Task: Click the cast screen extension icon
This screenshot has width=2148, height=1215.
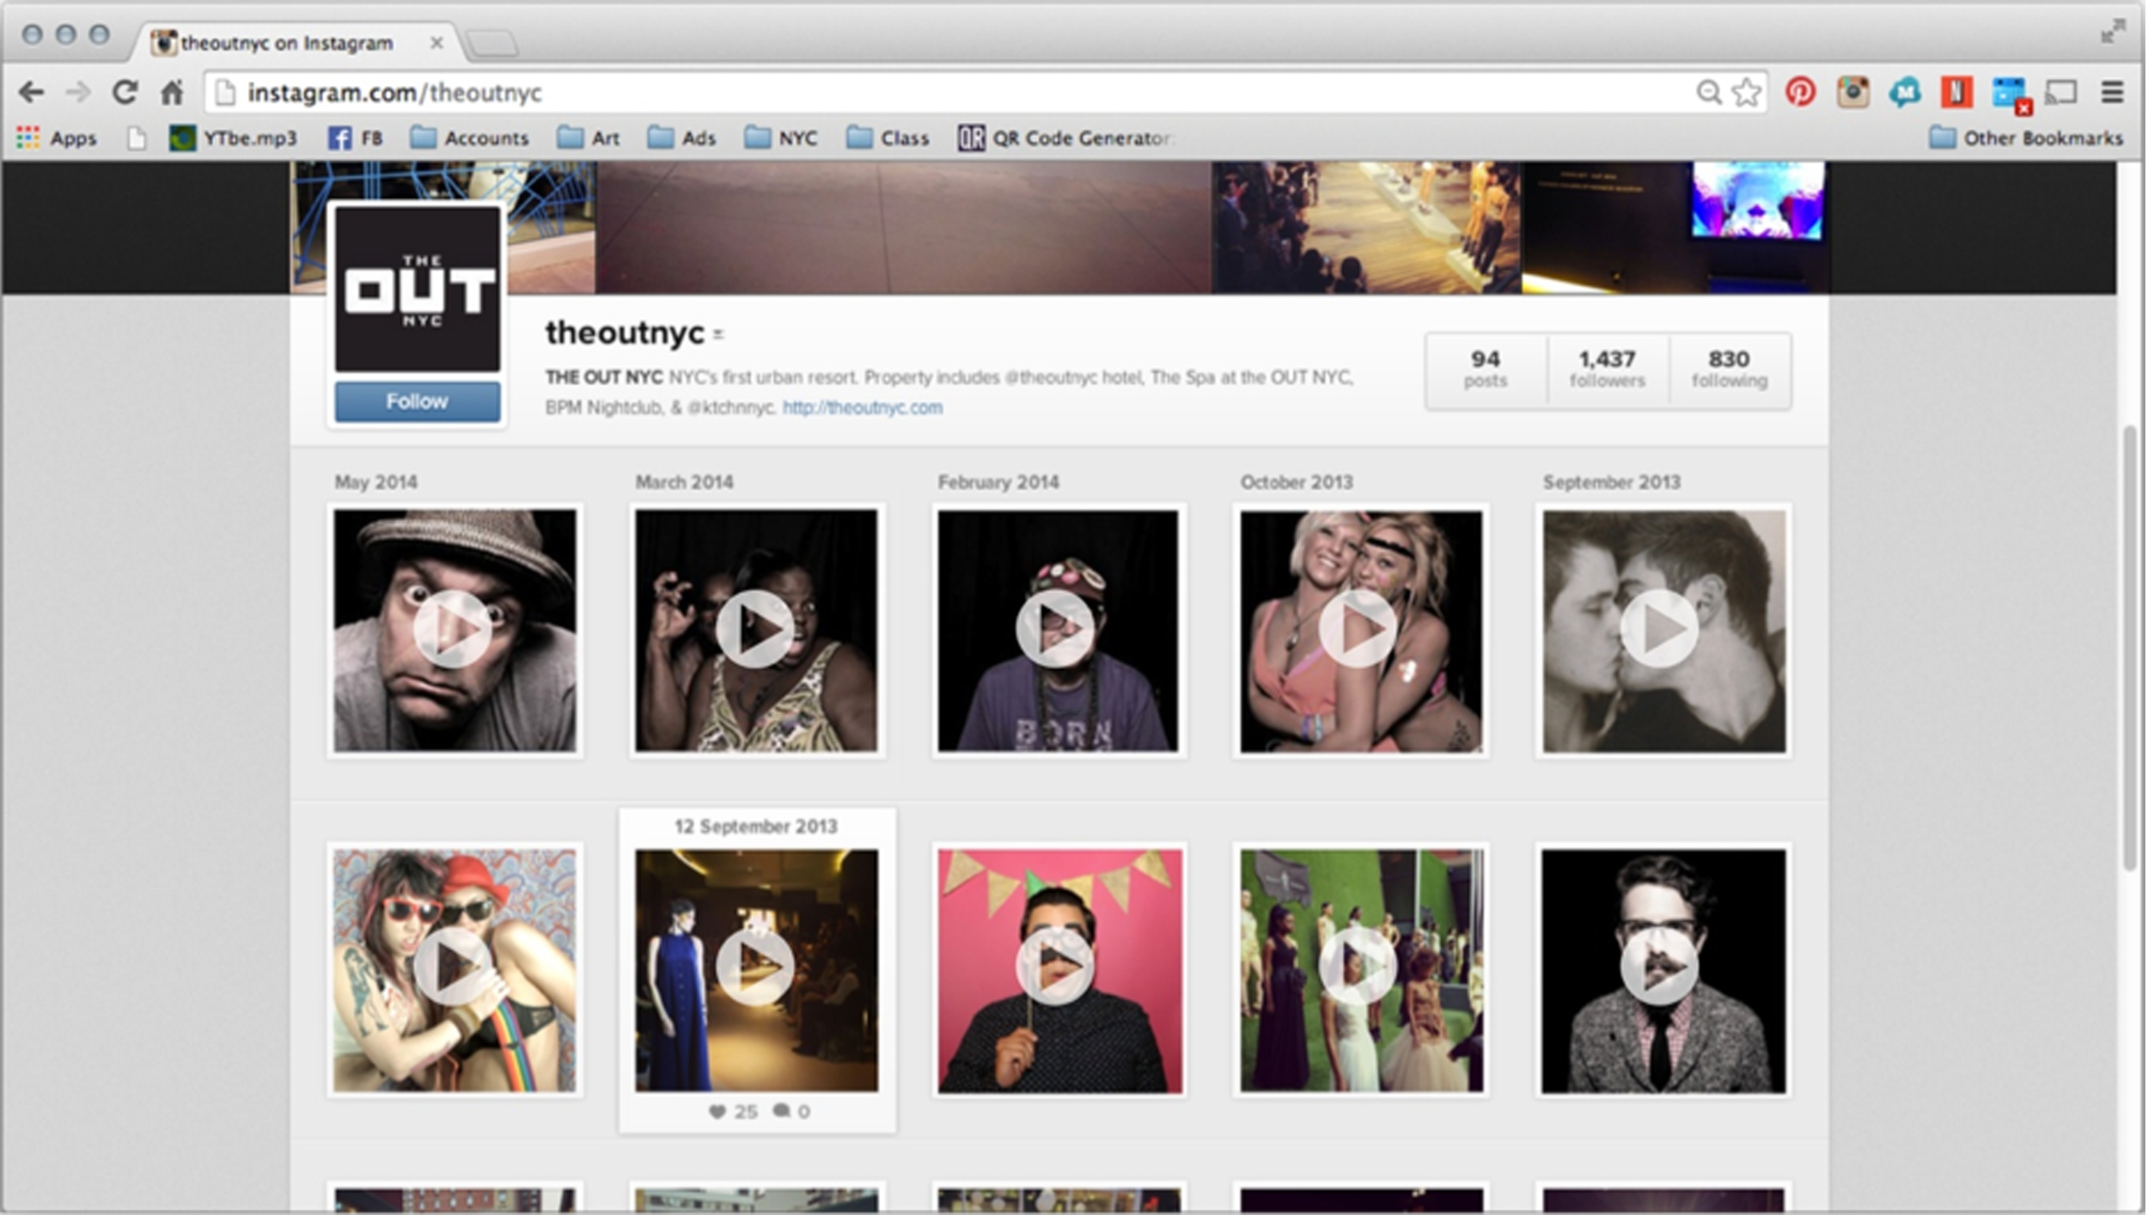Action: pos(2060,92)
